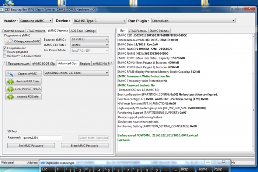Open the Vendor Samsung eMMC dropdown

click(35, 21)
